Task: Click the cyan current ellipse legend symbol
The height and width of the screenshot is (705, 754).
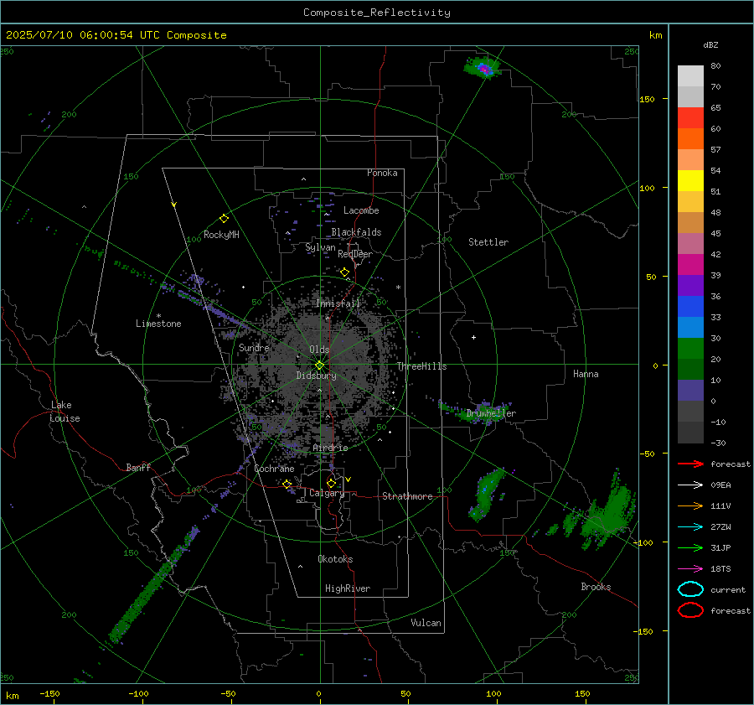Action: (690, 589)
